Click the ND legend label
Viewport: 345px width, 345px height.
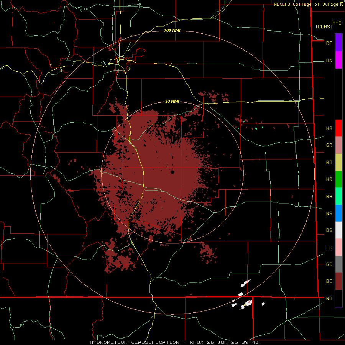329,299
